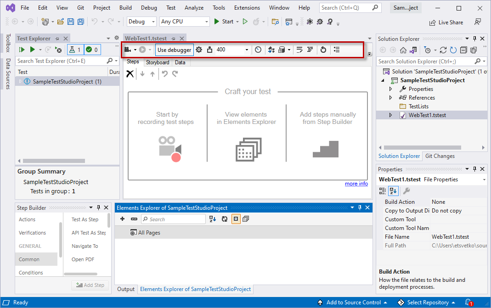
Task: Click Open File folder icon in main toolbar
Action: [x=61, y=22]
